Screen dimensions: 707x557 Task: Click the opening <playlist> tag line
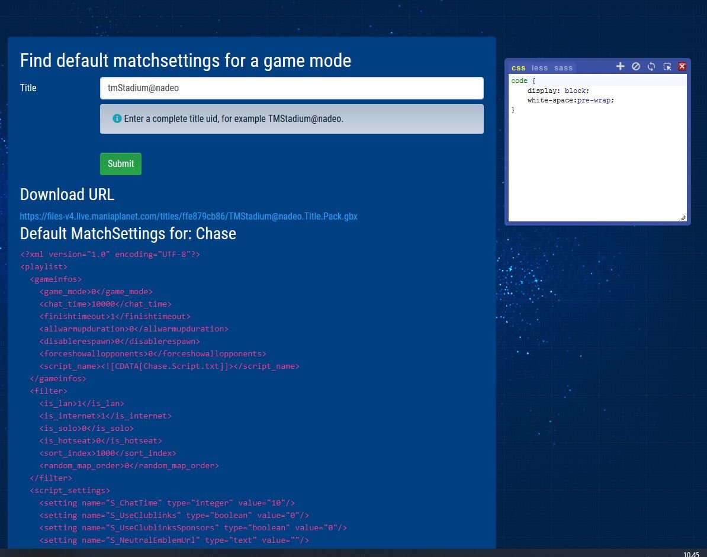tap(44, 267)
